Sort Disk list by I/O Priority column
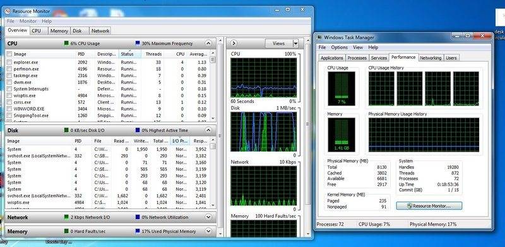The height and width of the screenshot is (247, 505). point(180,141)
